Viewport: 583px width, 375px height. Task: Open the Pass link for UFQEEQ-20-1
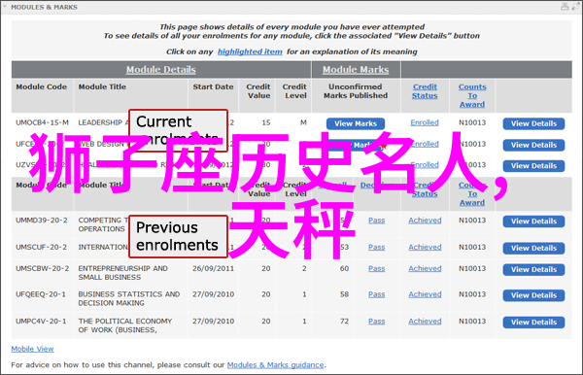click(377, 294)
